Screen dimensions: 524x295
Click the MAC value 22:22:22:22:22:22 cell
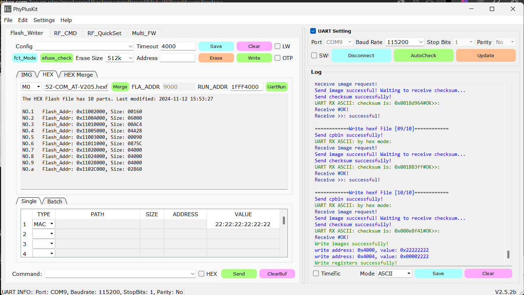click(243, 224)
